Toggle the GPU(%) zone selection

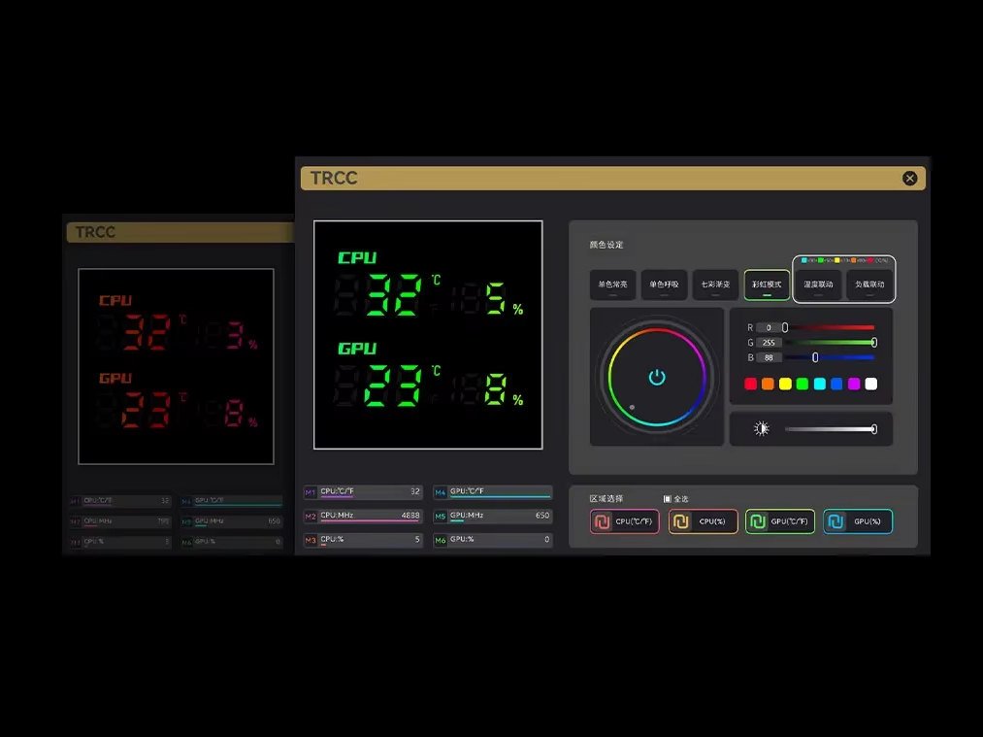click(x=858, y=521)
